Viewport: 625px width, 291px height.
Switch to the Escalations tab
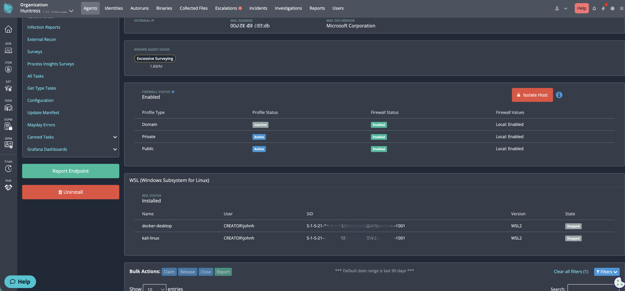tap(226, 8)
